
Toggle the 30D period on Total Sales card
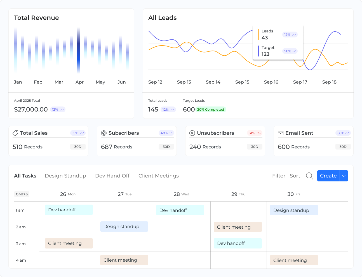tap(78, 146)
